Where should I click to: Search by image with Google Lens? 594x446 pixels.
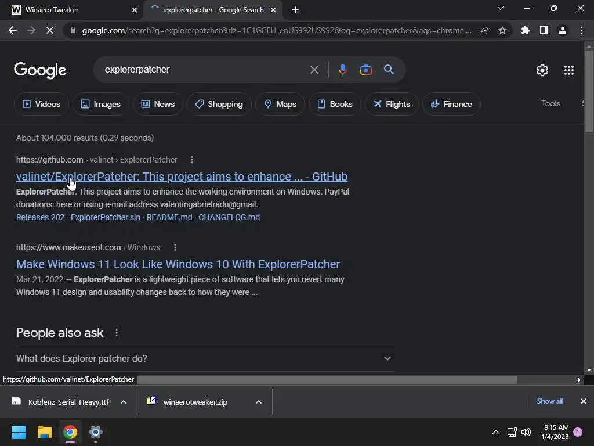click(x=365, y=70)
